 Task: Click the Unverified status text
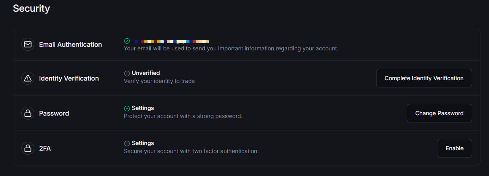coord(146,73)
